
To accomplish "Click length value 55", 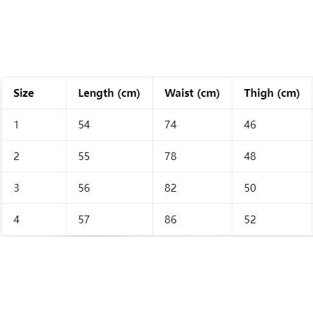I will [84, 156].
